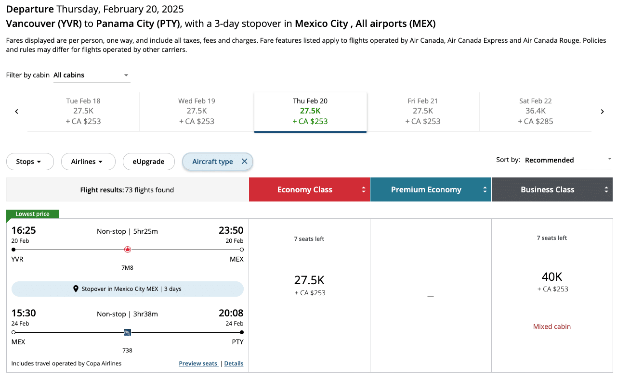Expand the Stops filter dropdown
Image resolution: width=617 pixels, height=377 pixels.
coord(29,162)
